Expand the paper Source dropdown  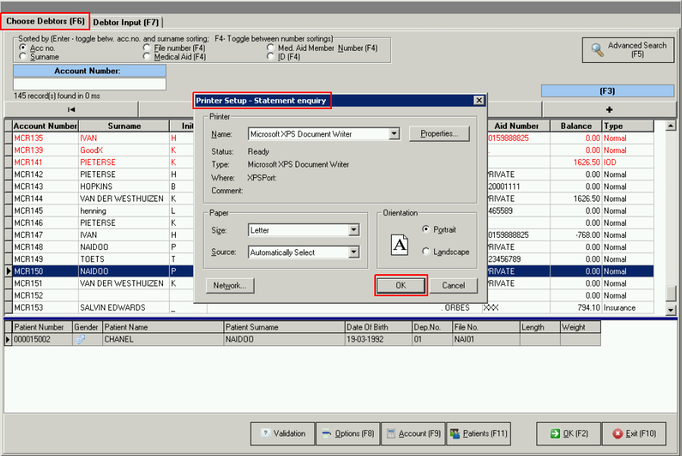(354, 253)
